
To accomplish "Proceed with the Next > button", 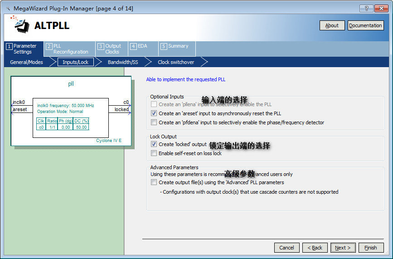I will [343, 248].
